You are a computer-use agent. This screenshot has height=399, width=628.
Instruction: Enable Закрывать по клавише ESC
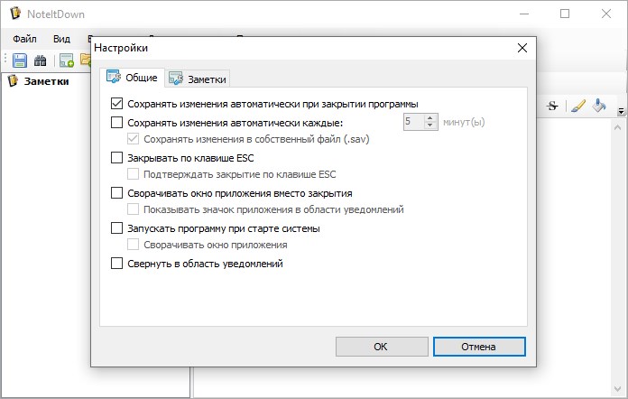(x=116, y=157)
